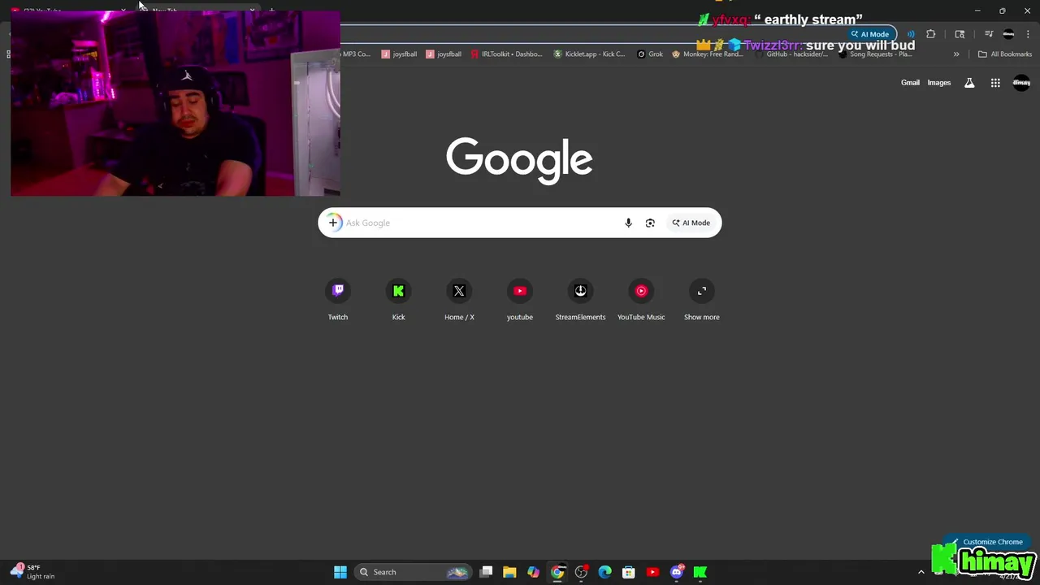Start voice search with the microphone icon
Image resolution: width=1040 pixels, height=585 pixels.
click(628, 223)
